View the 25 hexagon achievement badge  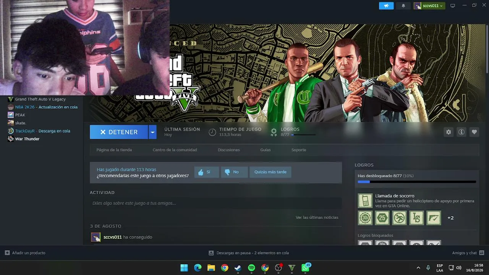[382, 218]
